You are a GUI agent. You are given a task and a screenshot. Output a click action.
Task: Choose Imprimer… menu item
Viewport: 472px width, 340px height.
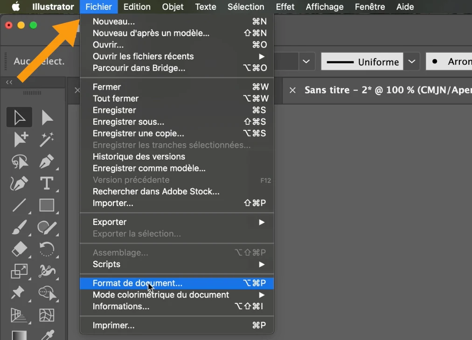[x=177, y=325]
